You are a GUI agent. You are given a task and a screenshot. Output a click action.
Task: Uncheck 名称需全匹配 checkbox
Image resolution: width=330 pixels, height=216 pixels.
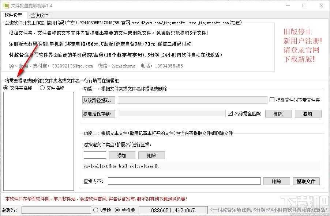click(244, 113)
